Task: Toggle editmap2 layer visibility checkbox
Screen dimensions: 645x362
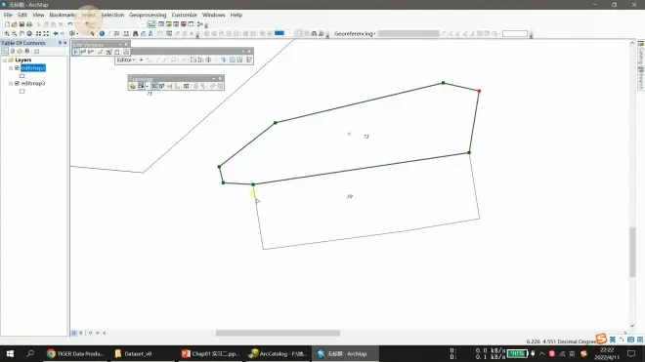Action: click(x=17, y=67)
